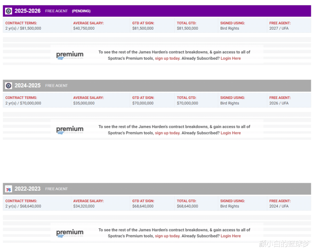Image resolution: width=313 pixels, height=252 pixels.
Task: Select average salary '$34,320,000'
Action: click(84, 206)
